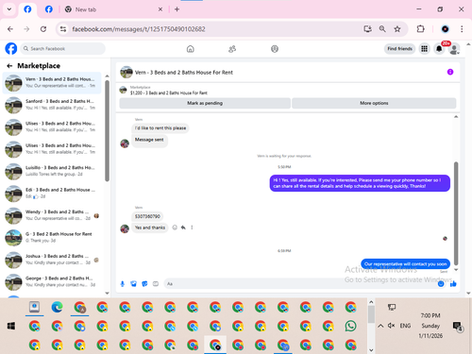Choose a sticker icon in the composer
The width and height of the screenshot is (472, 354).
pos(144,284)
